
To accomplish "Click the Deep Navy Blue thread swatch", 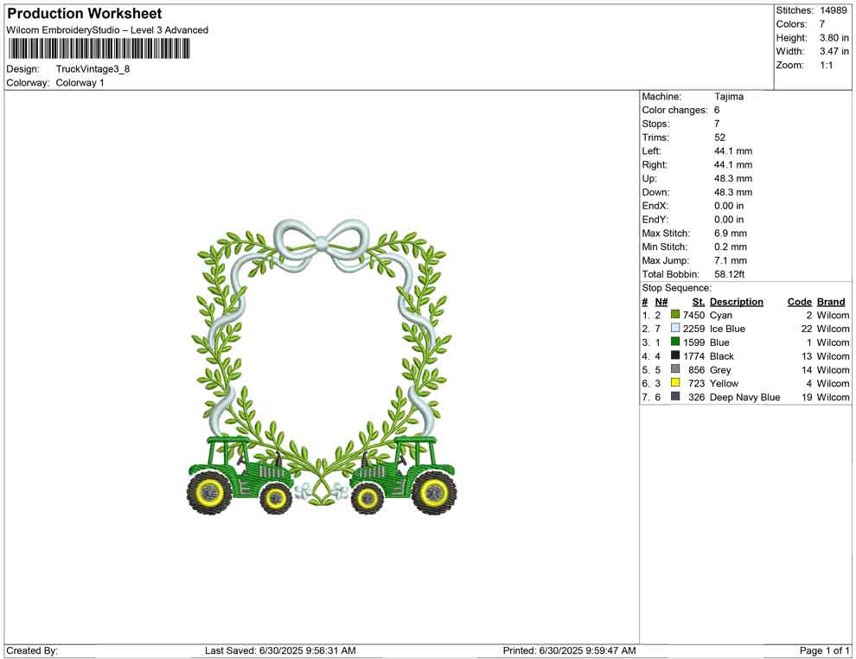I will 675,396.
